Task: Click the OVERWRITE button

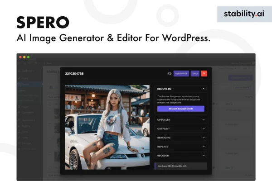Action: 181,74
